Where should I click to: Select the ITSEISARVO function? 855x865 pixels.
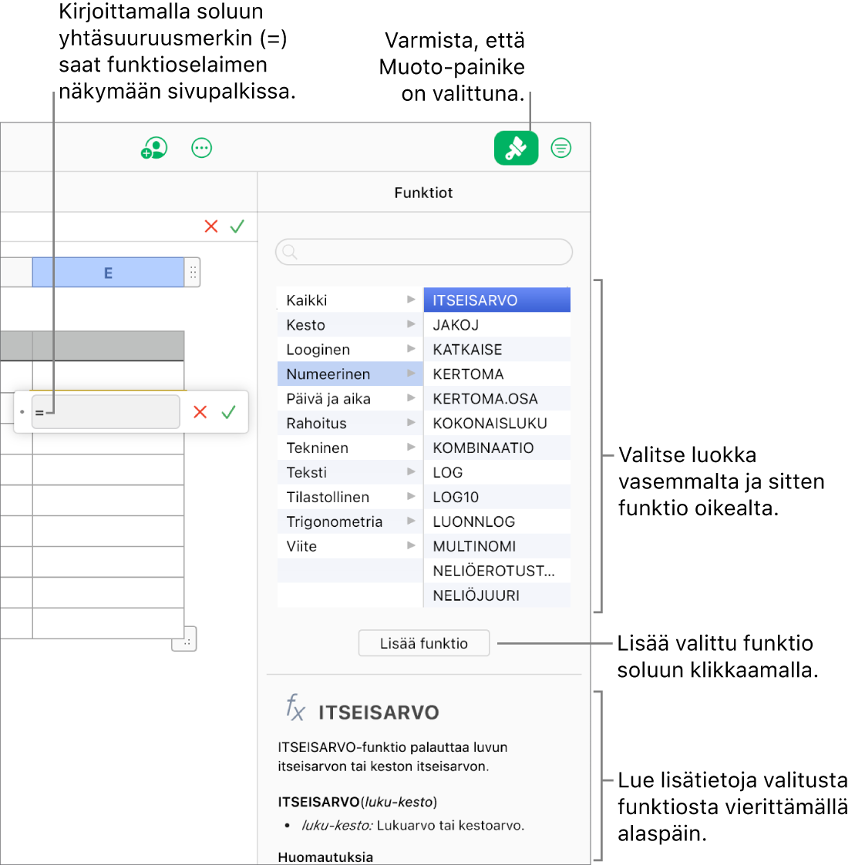(x=497, y=300)
